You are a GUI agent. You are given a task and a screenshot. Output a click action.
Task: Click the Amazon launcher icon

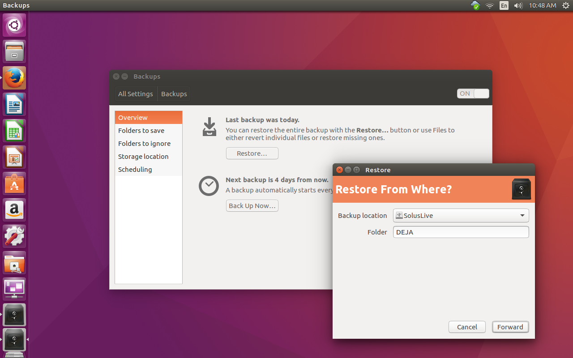14,210
